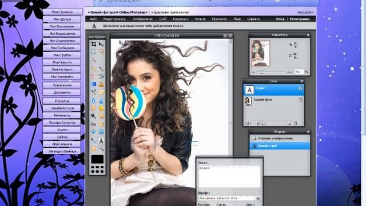Select the Move tool
366x206 pixels.
coord(101,44)
